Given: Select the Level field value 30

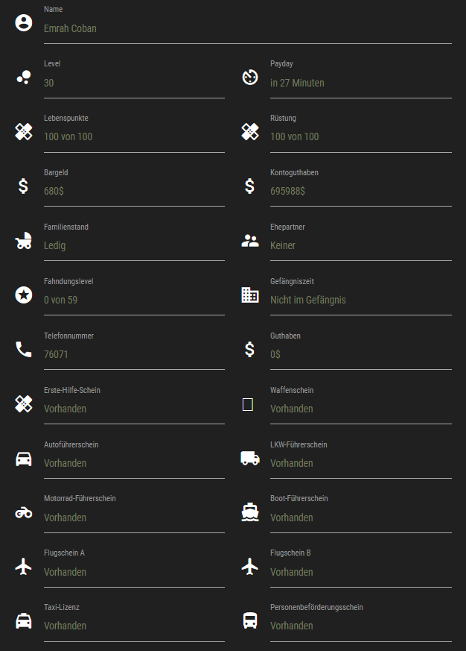Looking at the screenshot, I should pyautogui.click(x=134, y=83).
